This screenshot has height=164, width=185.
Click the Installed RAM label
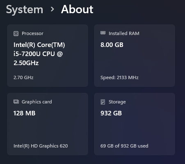(x=124, y=33)
